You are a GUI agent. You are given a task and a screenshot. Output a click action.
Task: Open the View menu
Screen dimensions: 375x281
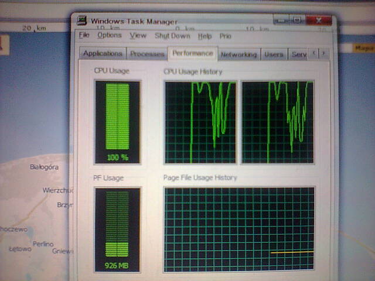138,36
